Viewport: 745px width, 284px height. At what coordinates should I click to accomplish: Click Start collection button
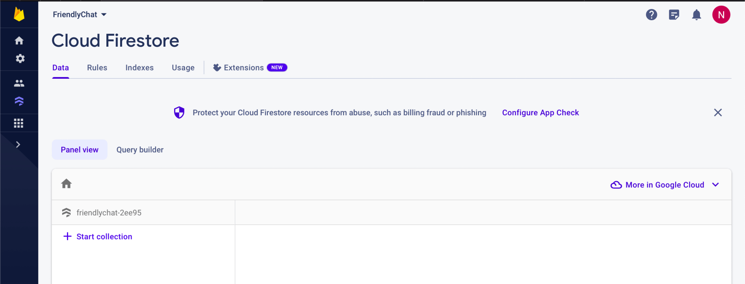pyautogui.click(x=98, y=237)
